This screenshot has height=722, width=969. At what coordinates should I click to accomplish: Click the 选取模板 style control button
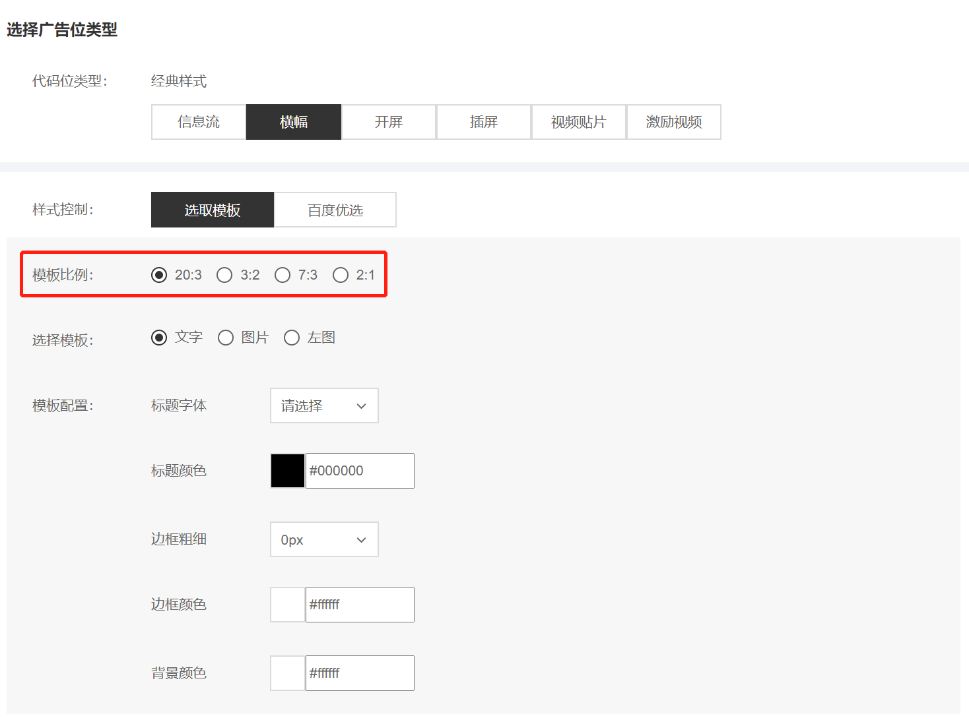[213, 210]
